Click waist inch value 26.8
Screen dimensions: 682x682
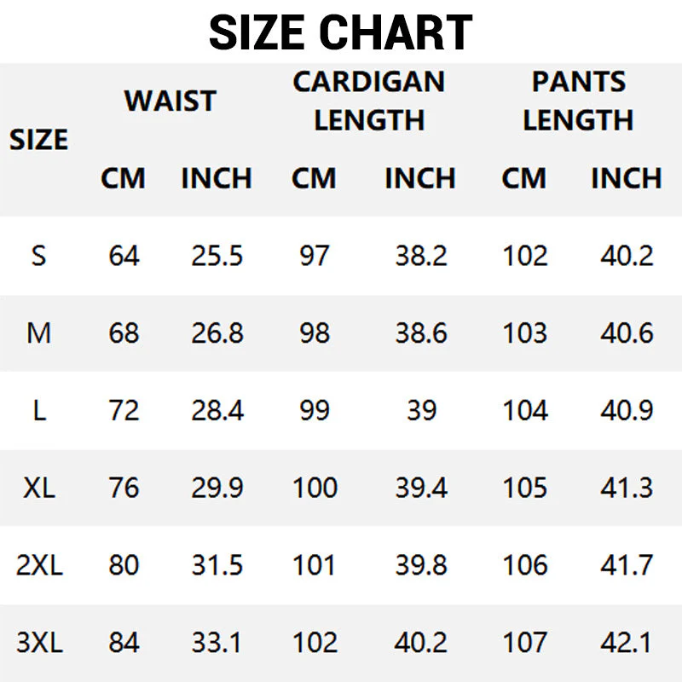(x=217, y=333)
